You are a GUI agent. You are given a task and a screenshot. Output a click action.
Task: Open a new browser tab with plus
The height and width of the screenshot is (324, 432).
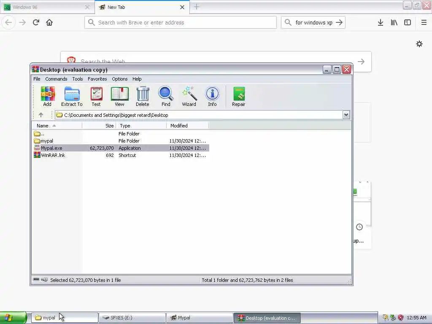[197, 7]
